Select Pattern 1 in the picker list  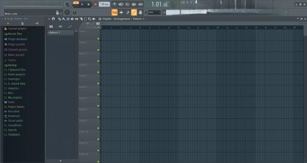tap(60, 32)
